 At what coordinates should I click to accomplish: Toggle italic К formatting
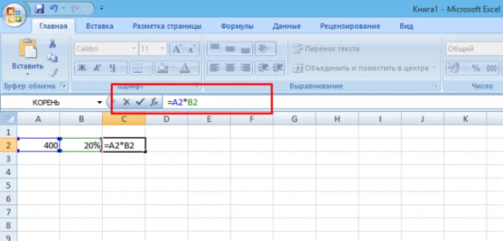coord(97,67)
